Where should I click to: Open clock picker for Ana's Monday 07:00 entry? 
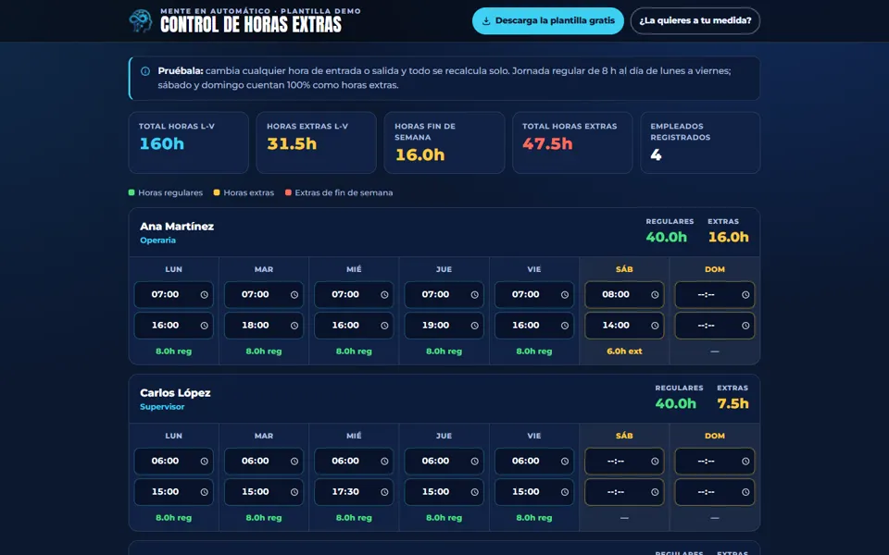(204, 294)
